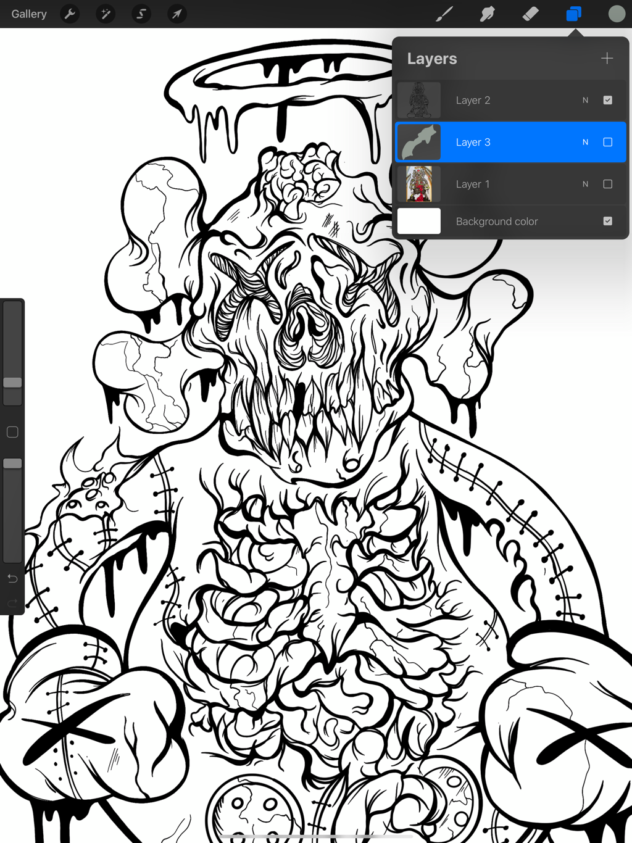Select the Eraser tool
632x843 pixels.
531,14
